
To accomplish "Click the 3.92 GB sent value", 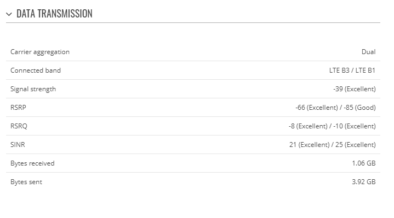I will 364,181.
